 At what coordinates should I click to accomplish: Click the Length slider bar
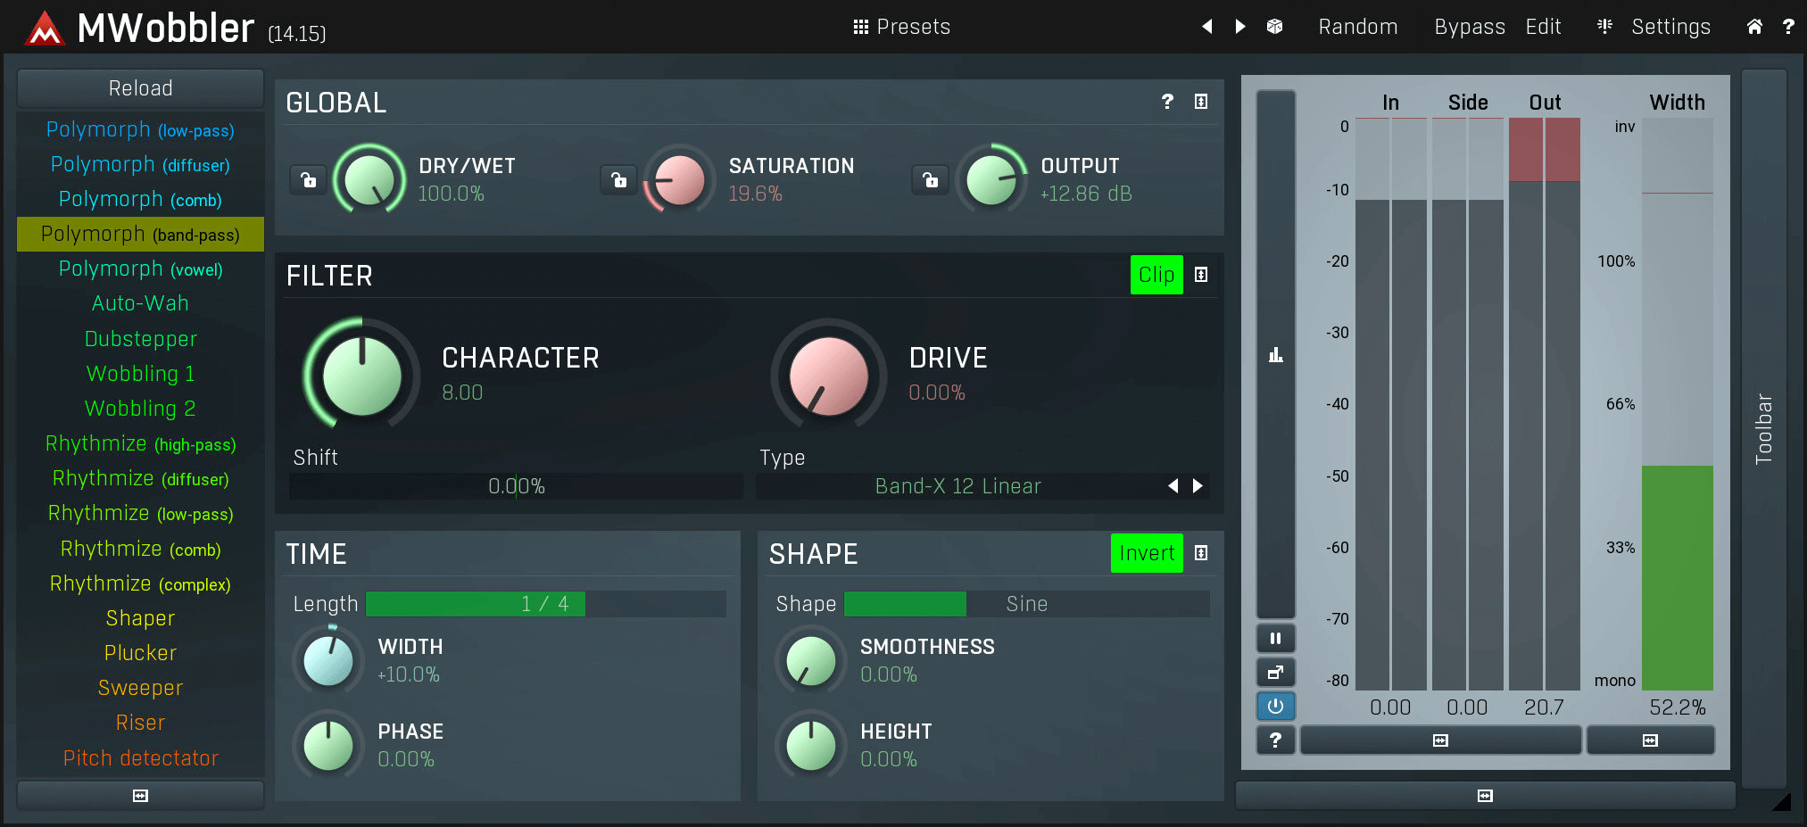tap(545, 604)
